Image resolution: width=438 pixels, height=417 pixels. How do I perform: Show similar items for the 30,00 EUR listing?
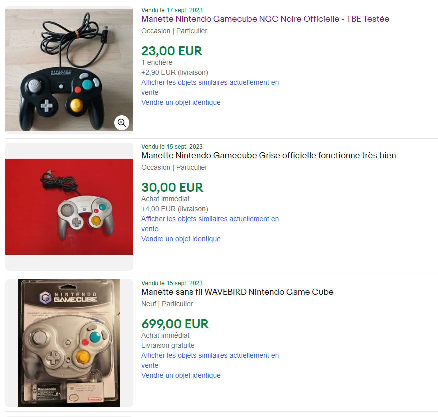pyautogui.click(x=210, y=224)
